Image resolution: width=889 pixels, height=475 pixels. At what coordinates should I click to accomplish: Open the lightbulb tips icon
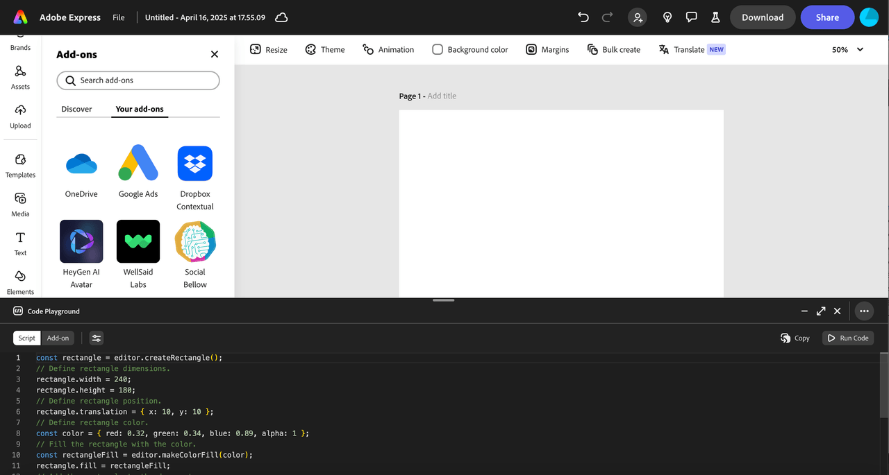667,17
